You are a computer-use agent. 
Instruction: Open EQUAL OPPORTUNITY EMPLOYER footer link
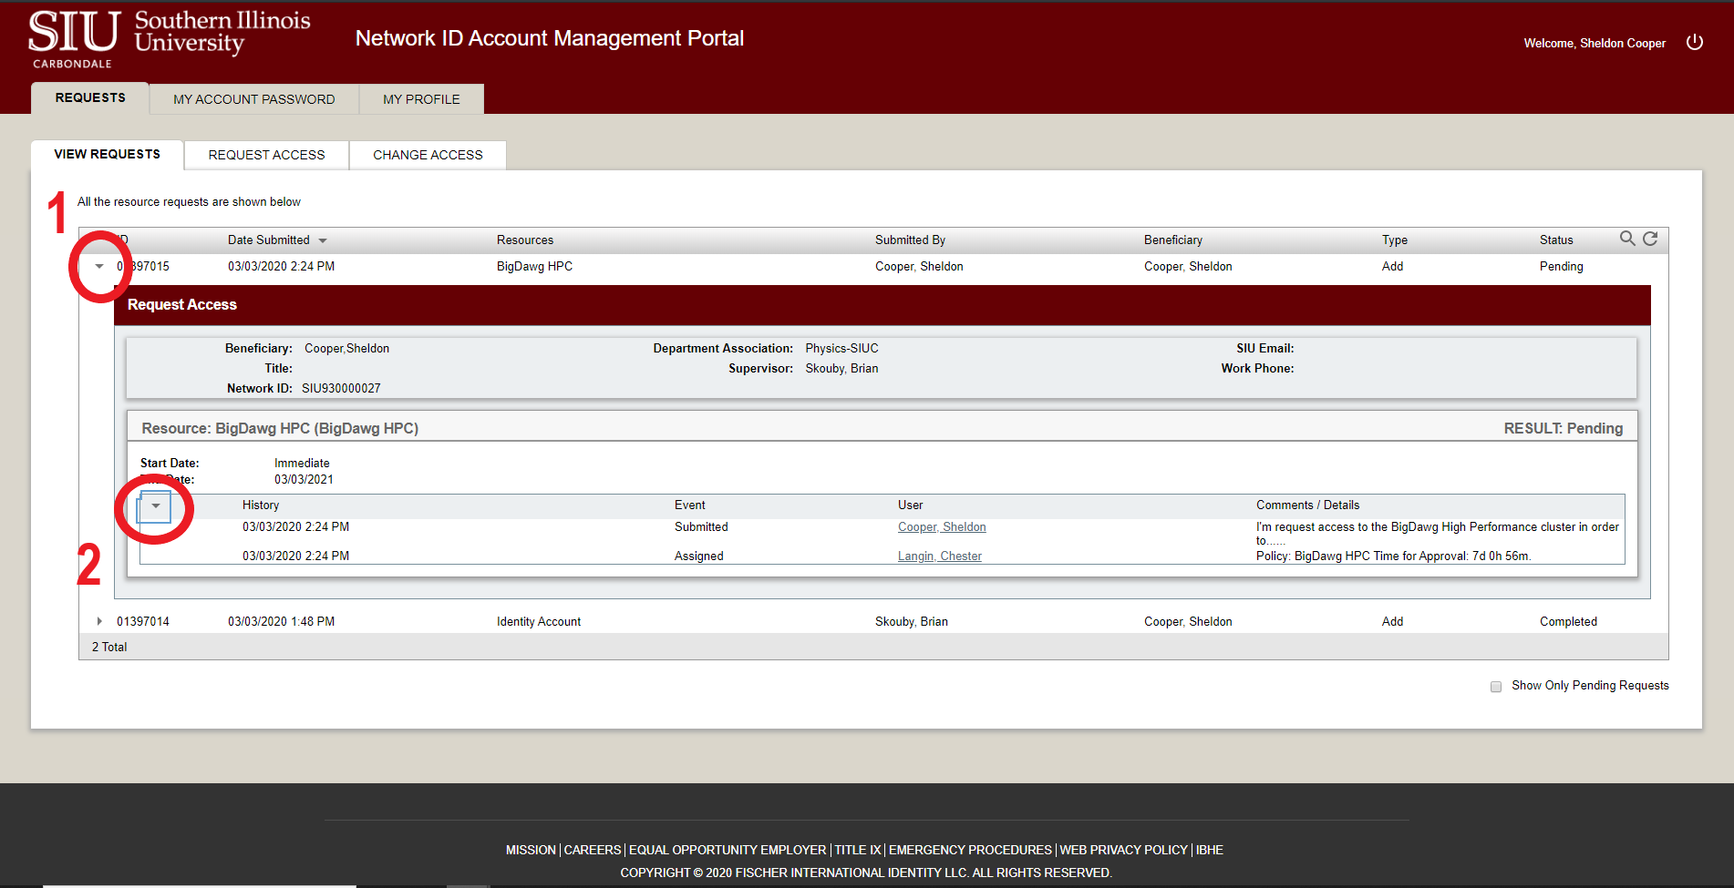(x=728, y=850)
